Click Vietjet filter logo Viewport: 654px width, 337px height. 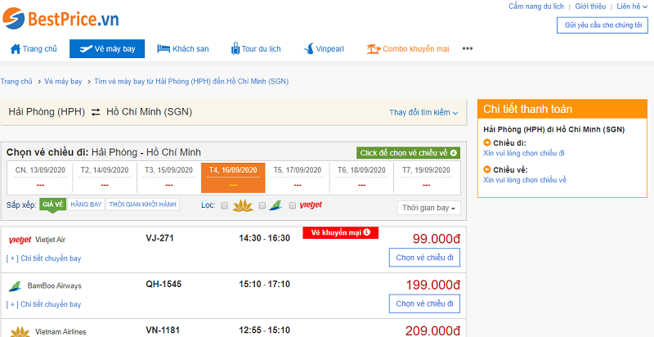311,205
